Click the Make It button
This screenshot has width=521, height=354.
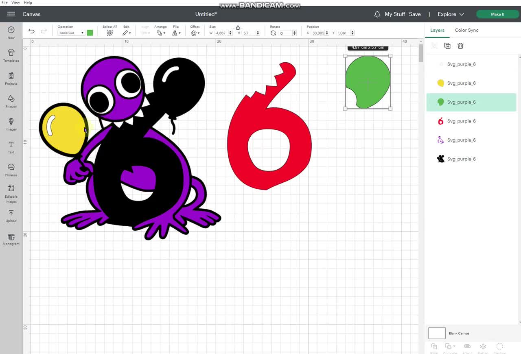pyautogui.click(x=497, y=14)
